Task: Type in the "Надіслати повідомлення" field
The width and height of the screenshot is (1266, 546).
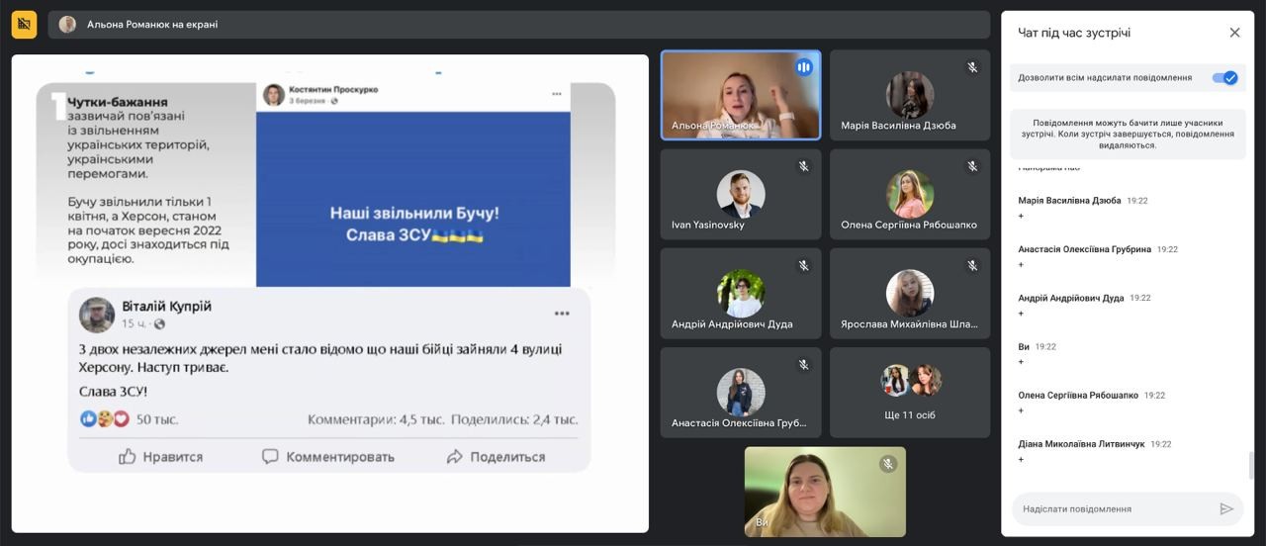Action: (x=1113, y=508)
